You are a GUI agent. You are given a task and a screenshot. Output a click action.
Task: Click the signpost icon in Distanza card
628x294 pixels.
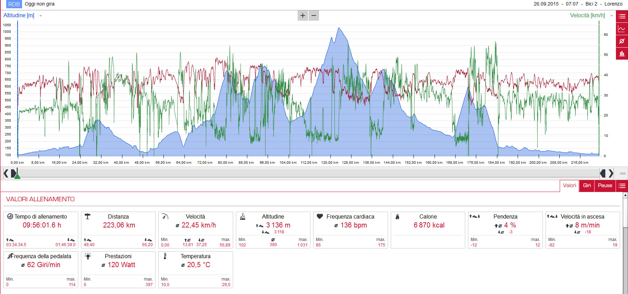pos(88,216)
